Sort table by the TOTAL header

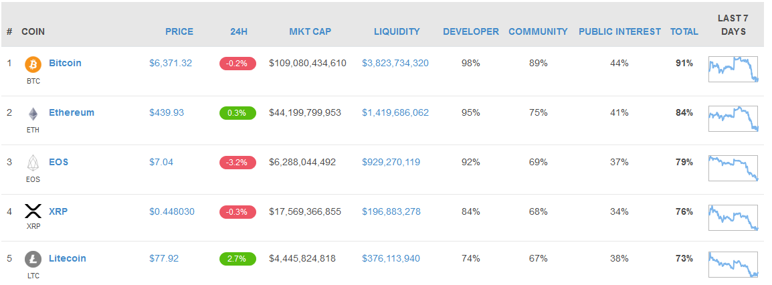click(x=684, y=31)
